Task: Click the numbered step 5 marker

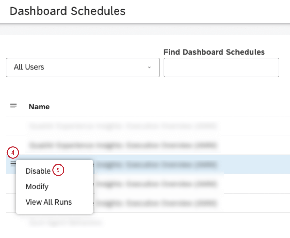Action: pos(58,171)
